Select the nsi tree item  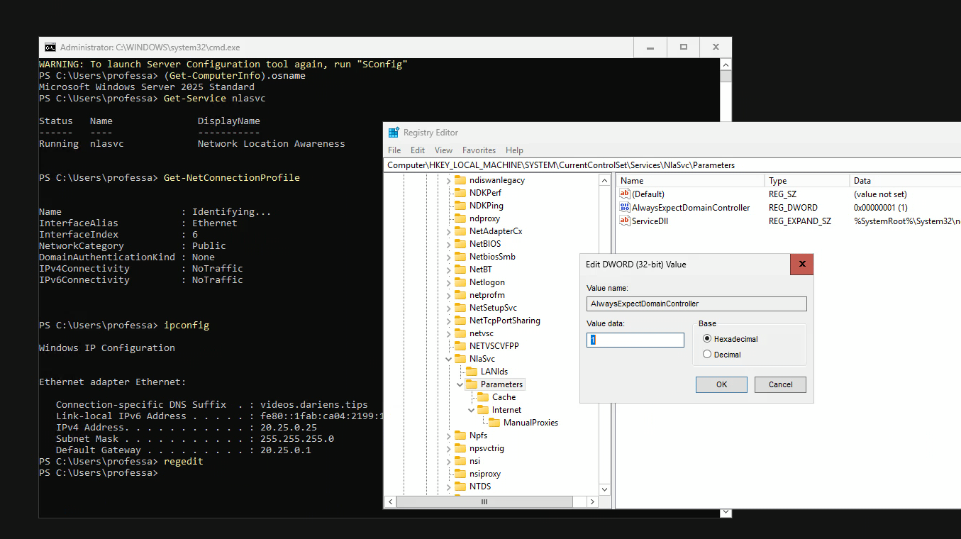tap(474, 461)
